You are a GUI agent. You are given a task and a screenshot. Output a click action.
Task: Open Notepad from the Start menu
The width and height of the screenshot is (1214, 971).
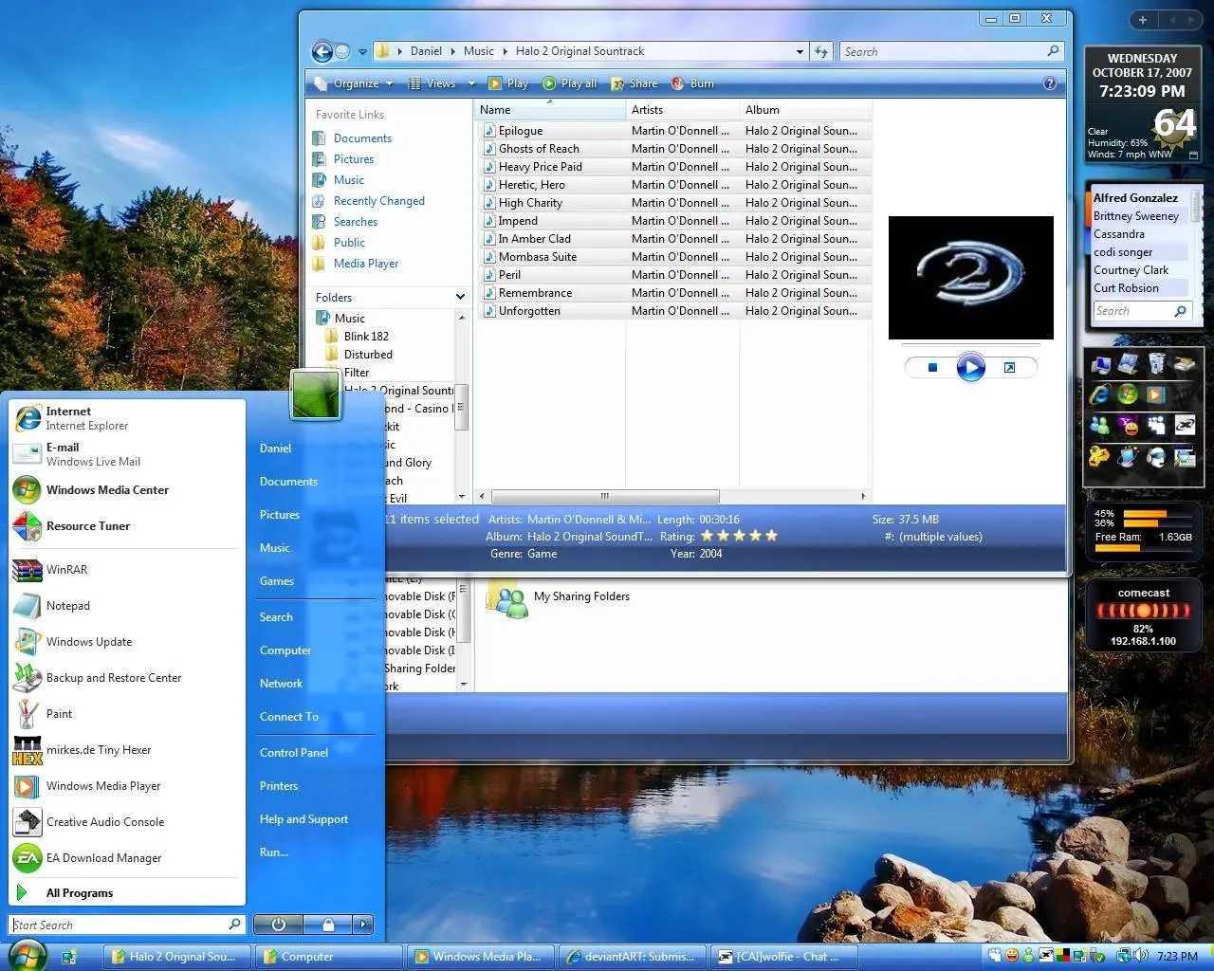click(x=126, y=606)
